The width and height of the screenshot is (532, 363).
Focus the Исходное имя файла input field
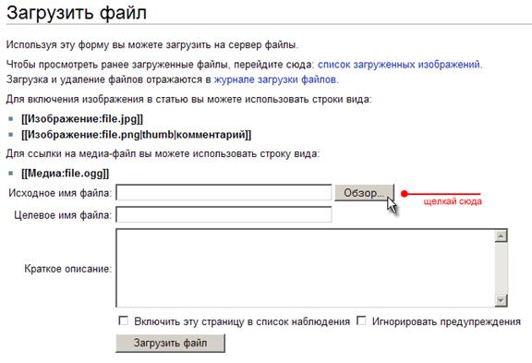coord(224,193)
